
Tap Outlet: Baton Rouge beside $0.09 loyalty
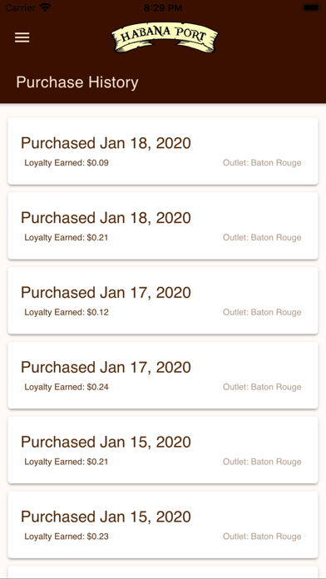click(262, 163)
